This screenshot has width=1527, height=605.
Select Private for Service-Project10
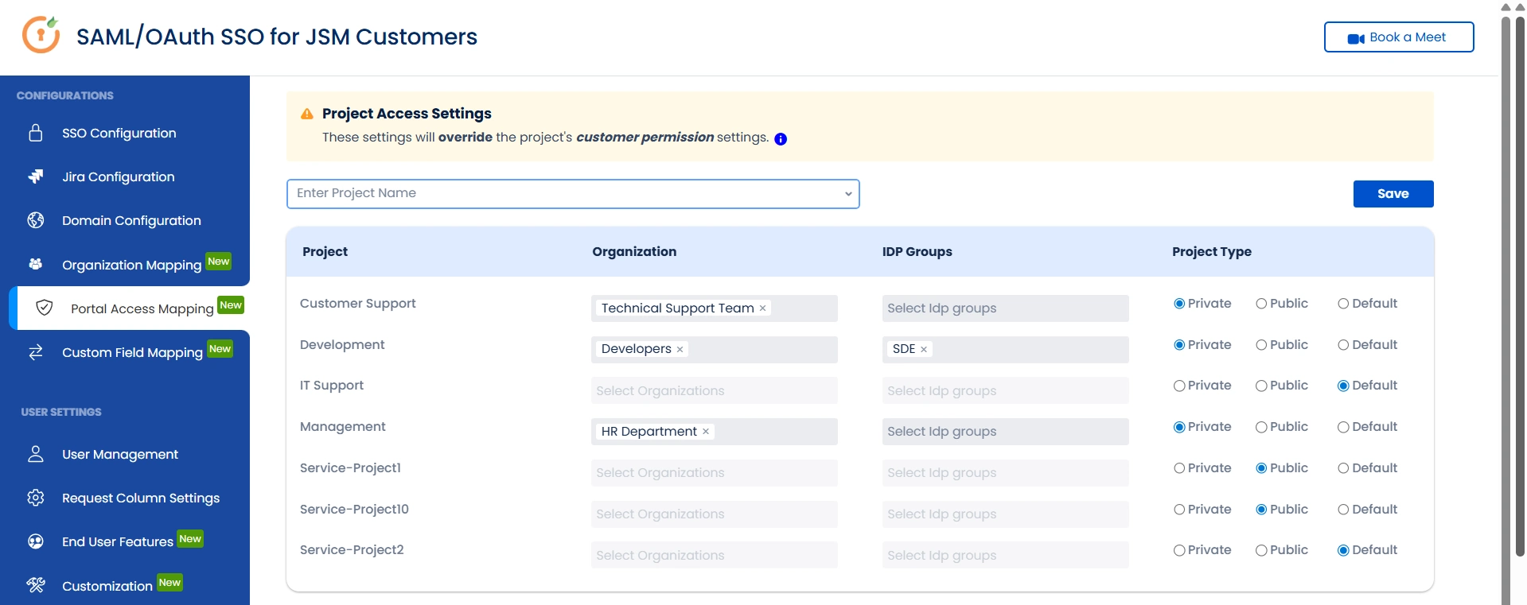(x=1179, y=510)
